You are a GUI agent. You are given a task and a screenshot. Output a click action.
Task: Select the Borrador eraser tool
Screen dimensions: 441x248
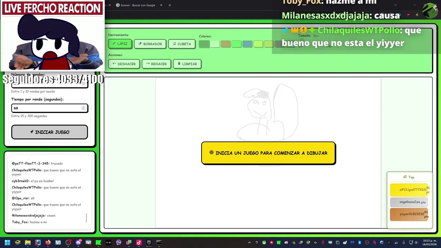(x=150, y=44)
